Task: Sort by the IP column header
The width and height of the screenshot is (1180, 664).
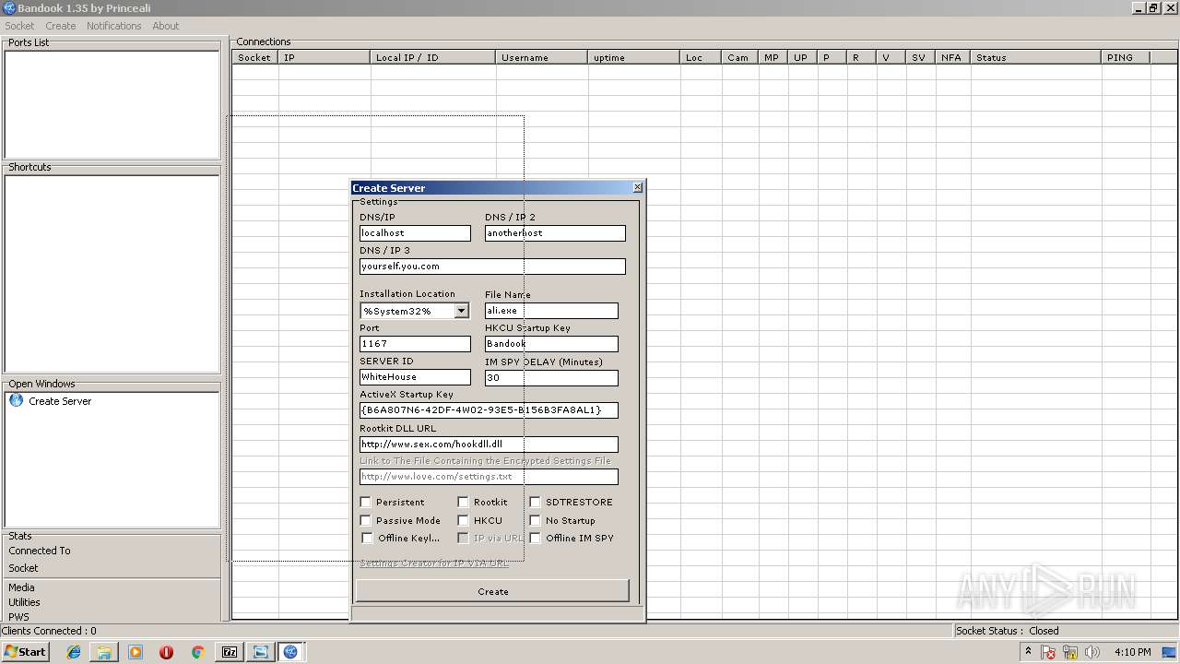Action: [324, 57]
